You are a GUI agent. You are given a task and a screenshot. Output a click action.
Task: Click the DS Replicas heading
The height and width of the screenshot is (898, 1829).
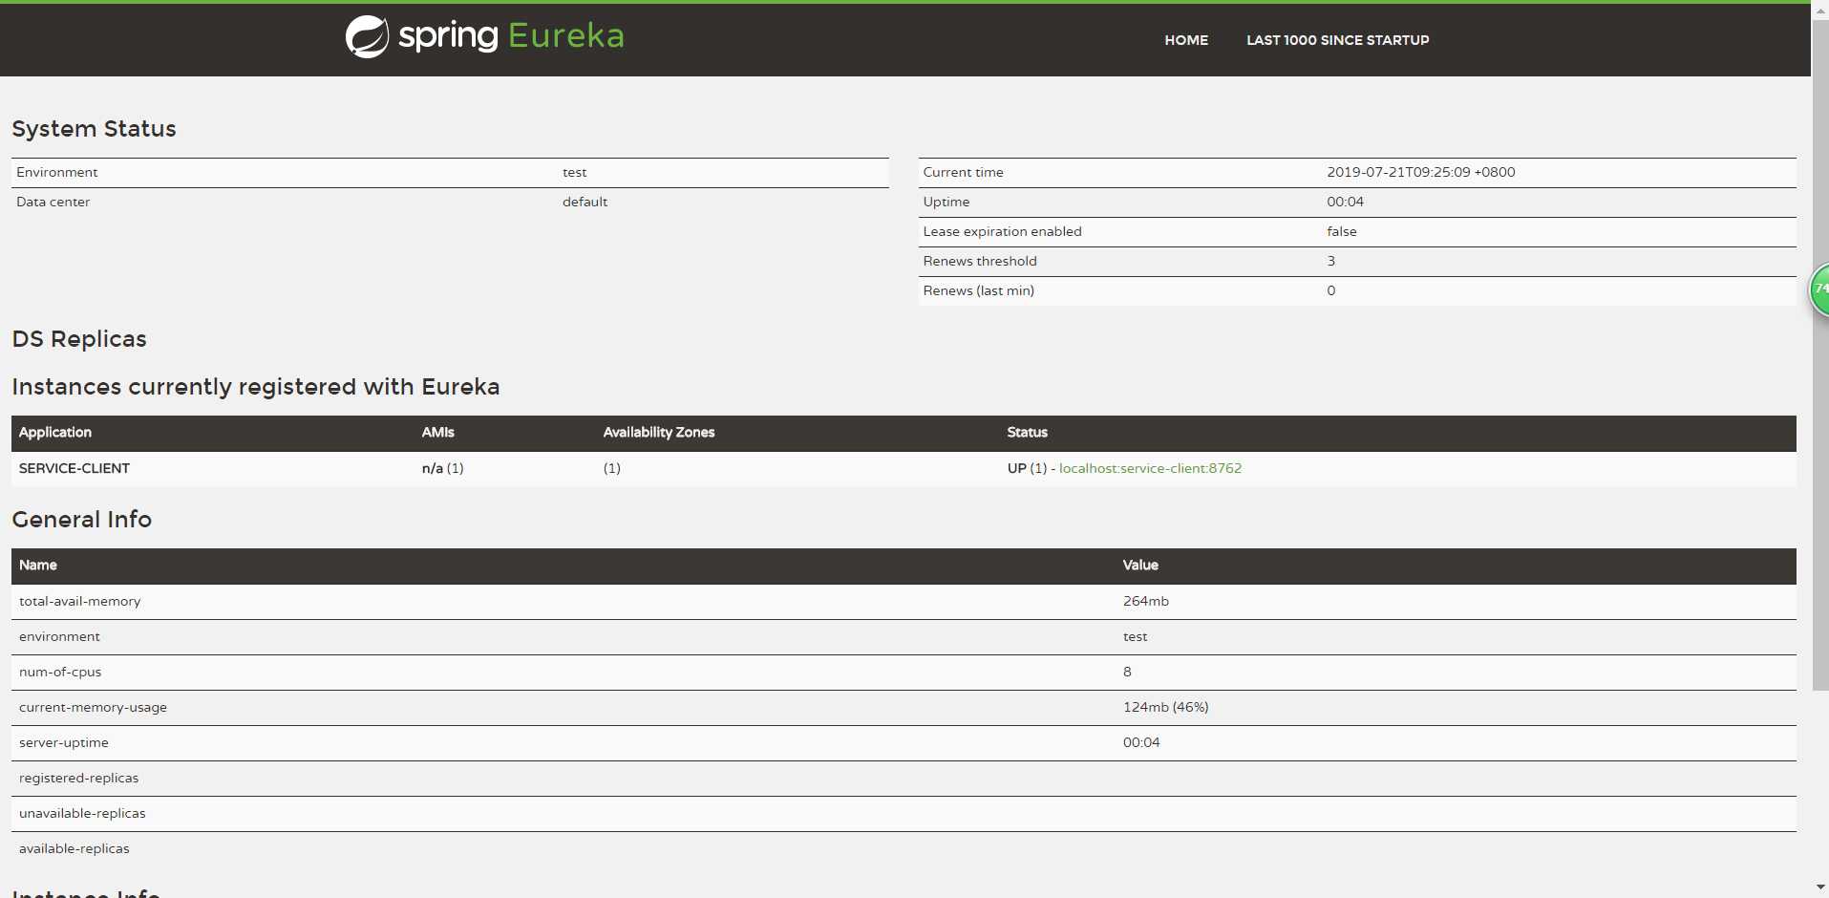pyautogui.click(x=79, y=339)
